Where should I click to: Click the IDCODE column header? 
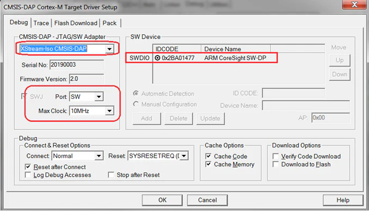tap(177, 49)
